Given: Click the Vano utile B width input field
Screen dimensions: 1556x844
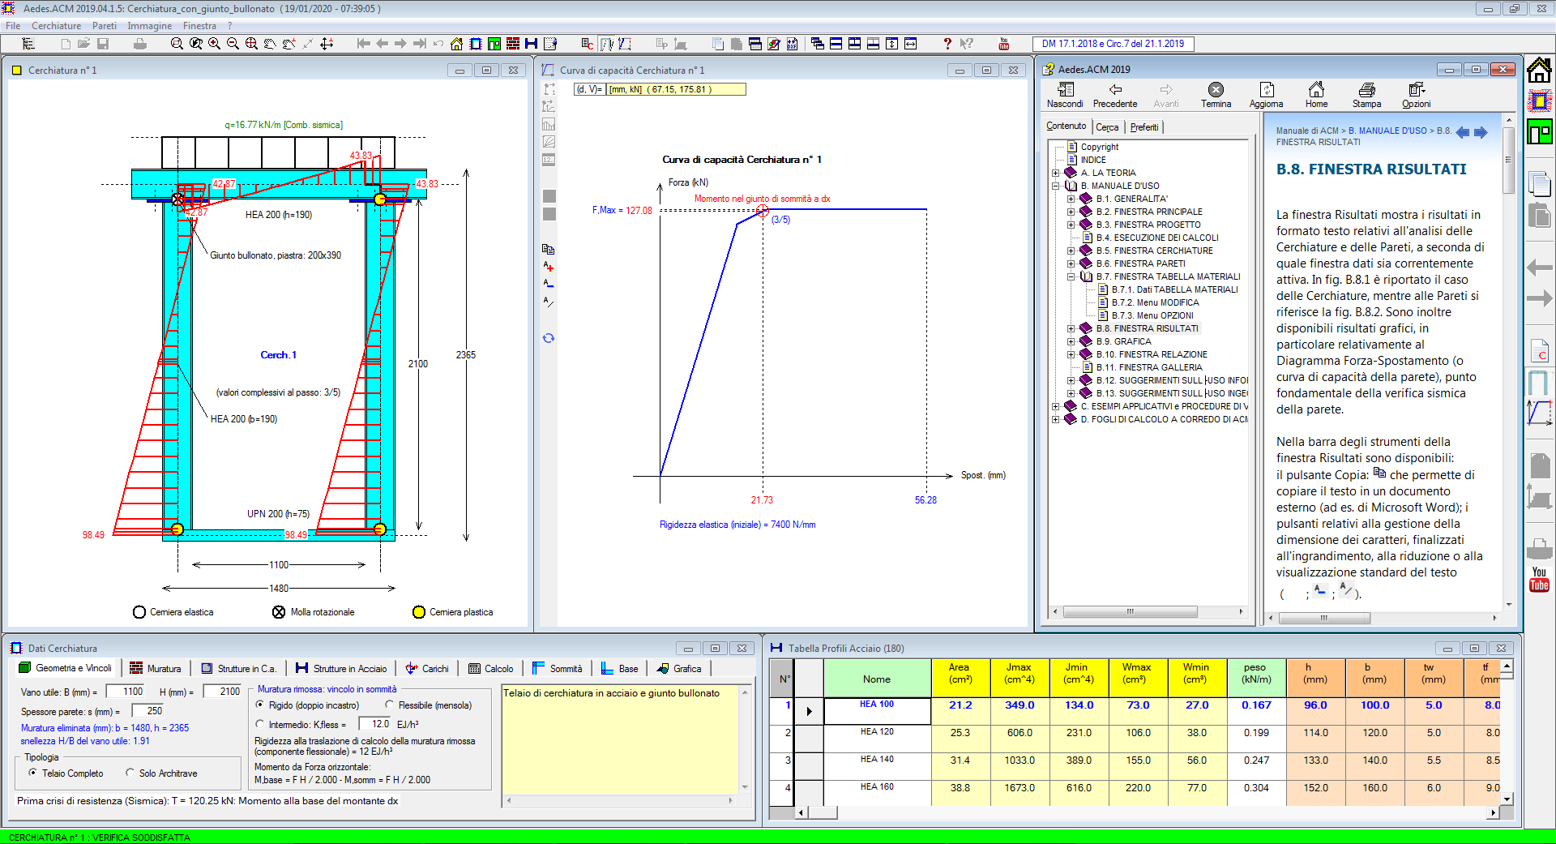Looking at the screenshot, I should pyautogui.click(x=126, y=692).
